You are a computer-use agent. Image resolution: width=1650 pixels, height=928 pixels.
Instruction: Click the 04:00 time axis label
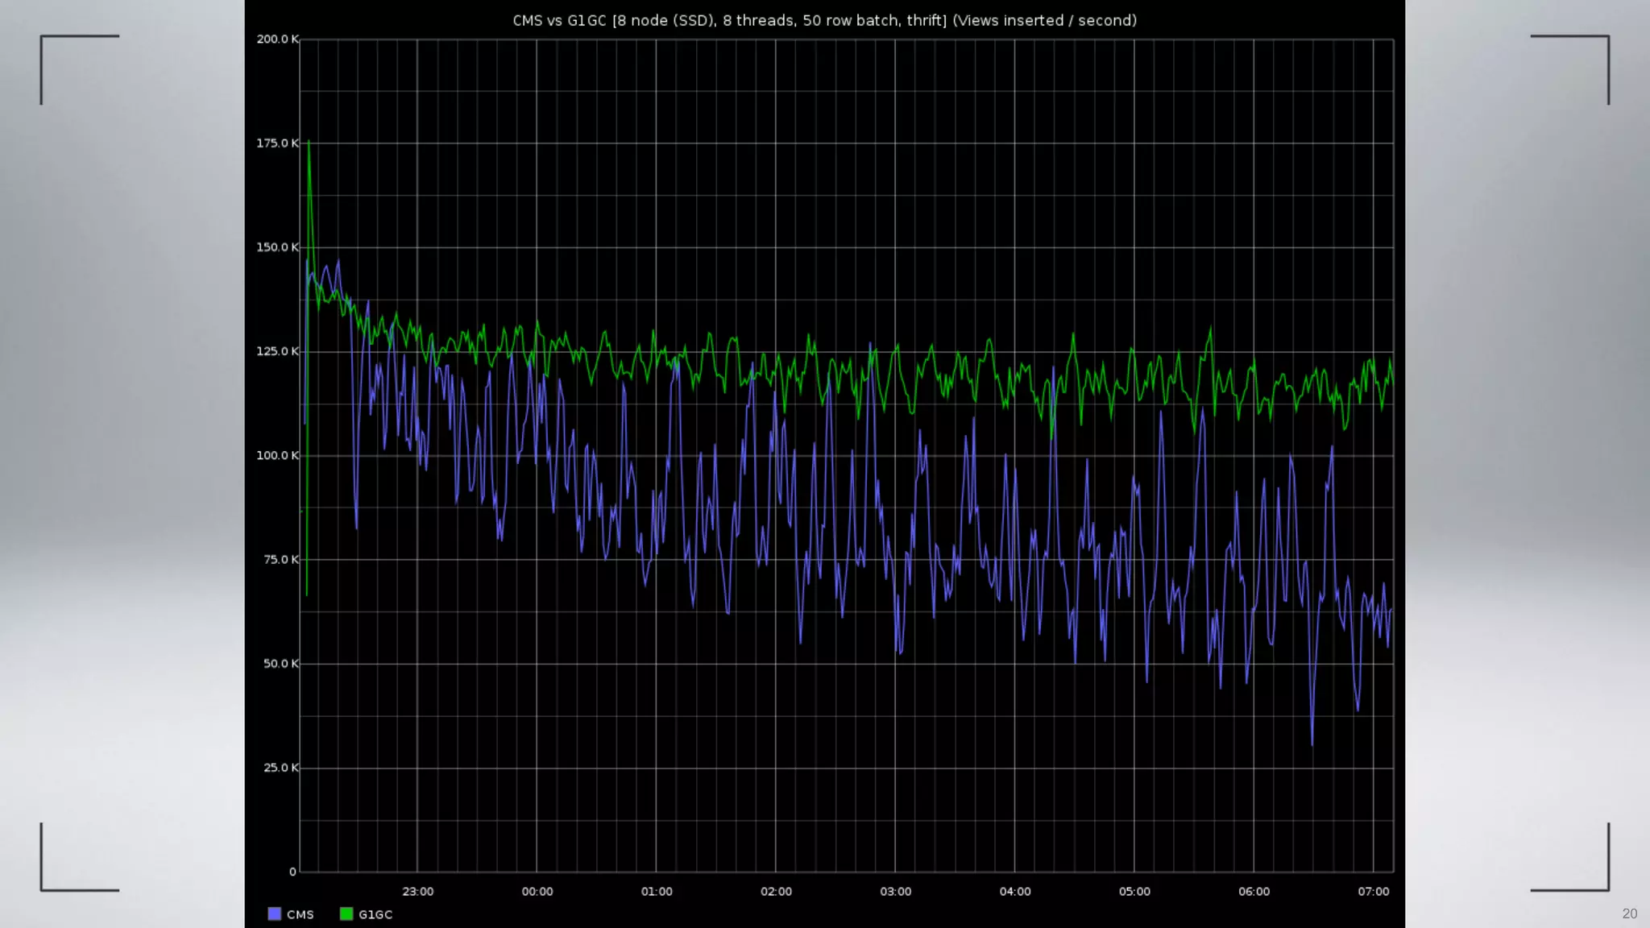click(1015, 892)
